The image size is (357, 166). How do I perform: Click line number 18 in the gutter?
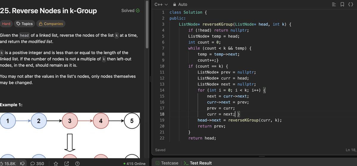[x=162, y=114]
